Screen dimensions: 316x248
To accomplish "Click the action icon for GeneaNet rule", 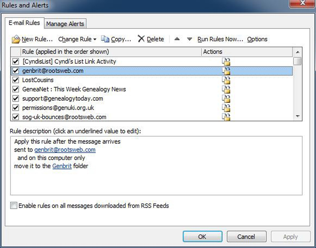I will [226, 89].
